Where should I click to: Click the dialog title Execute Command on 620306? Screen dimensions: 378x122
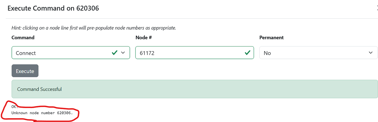pos(53,8)
